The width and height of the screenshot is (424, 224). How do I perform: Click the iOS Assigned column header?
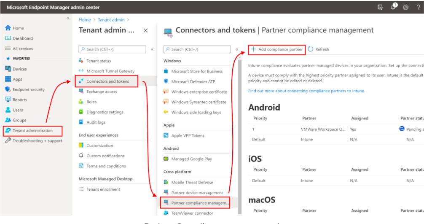point(360,169)
